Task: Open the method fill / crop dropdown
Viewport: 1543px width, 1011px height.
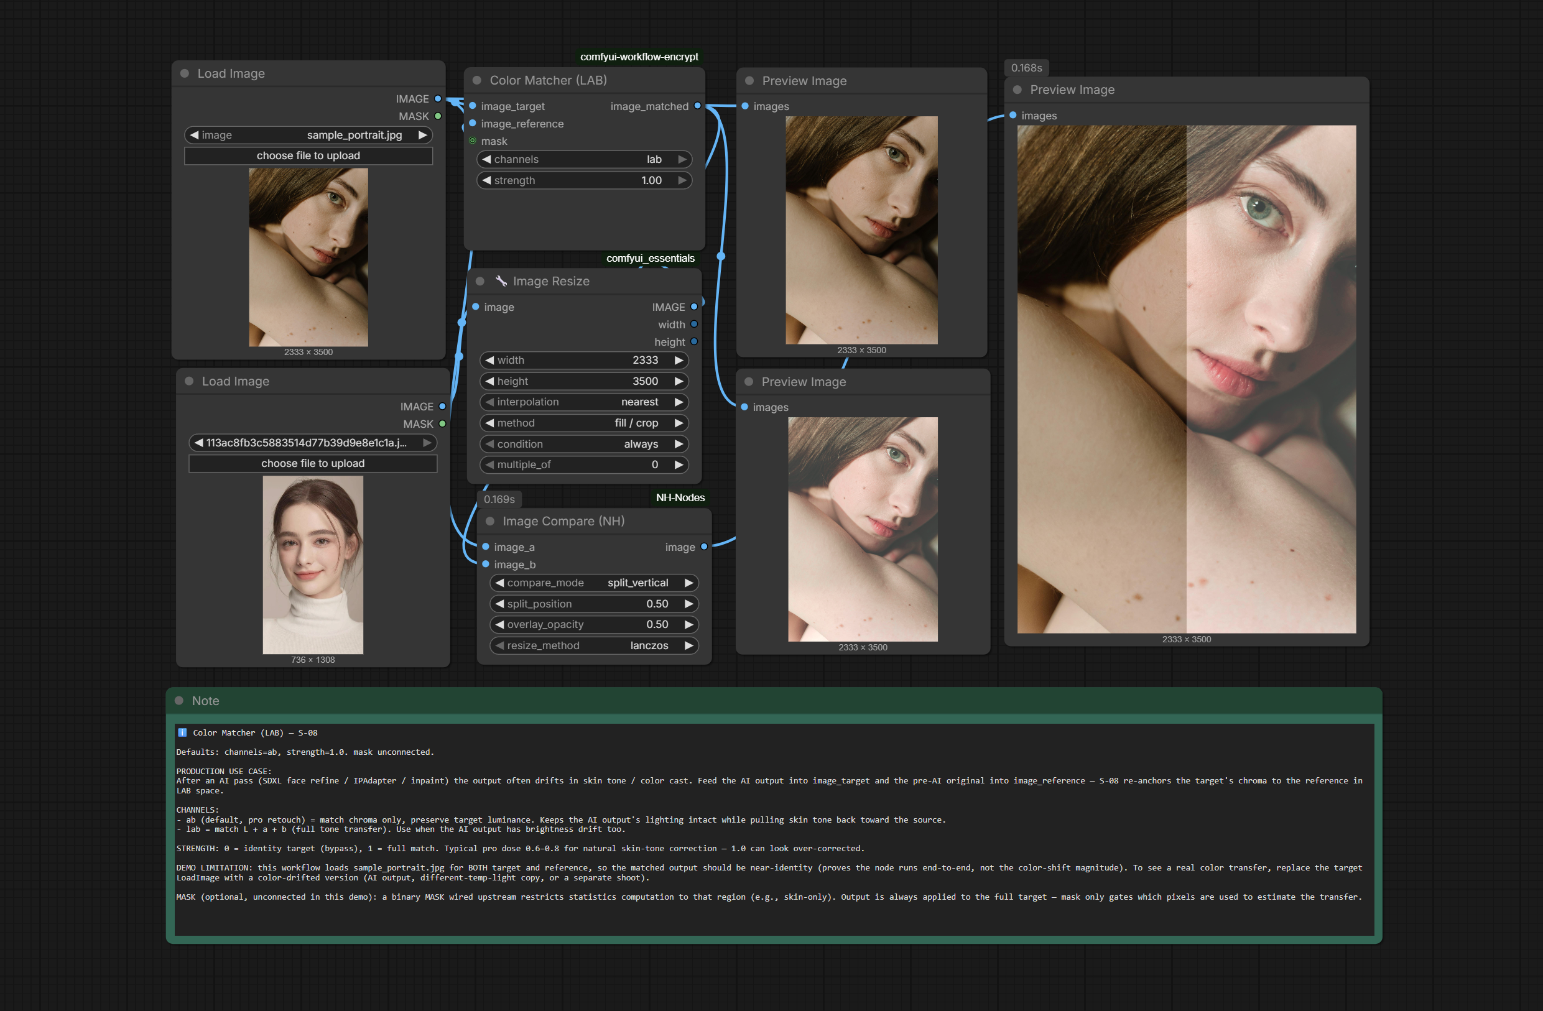Action: tap(584, 423)
